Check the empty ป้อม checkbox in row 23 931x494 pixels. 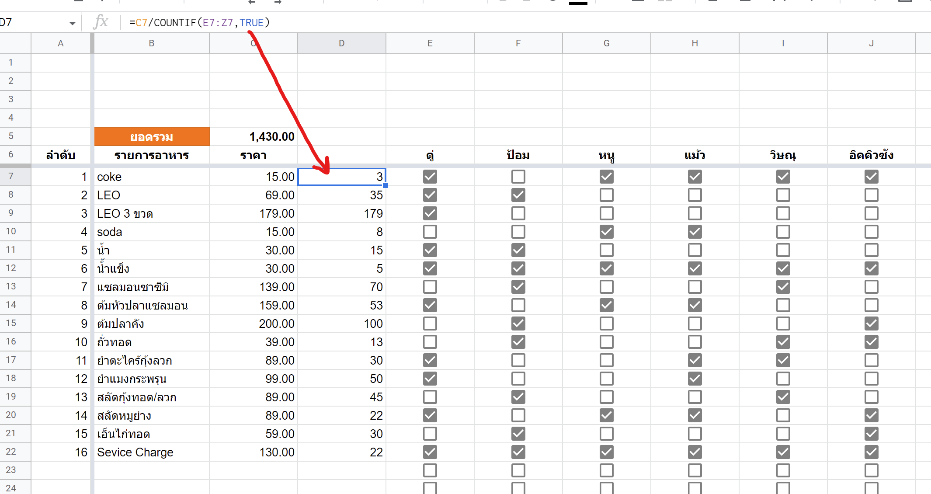(518, 470)
